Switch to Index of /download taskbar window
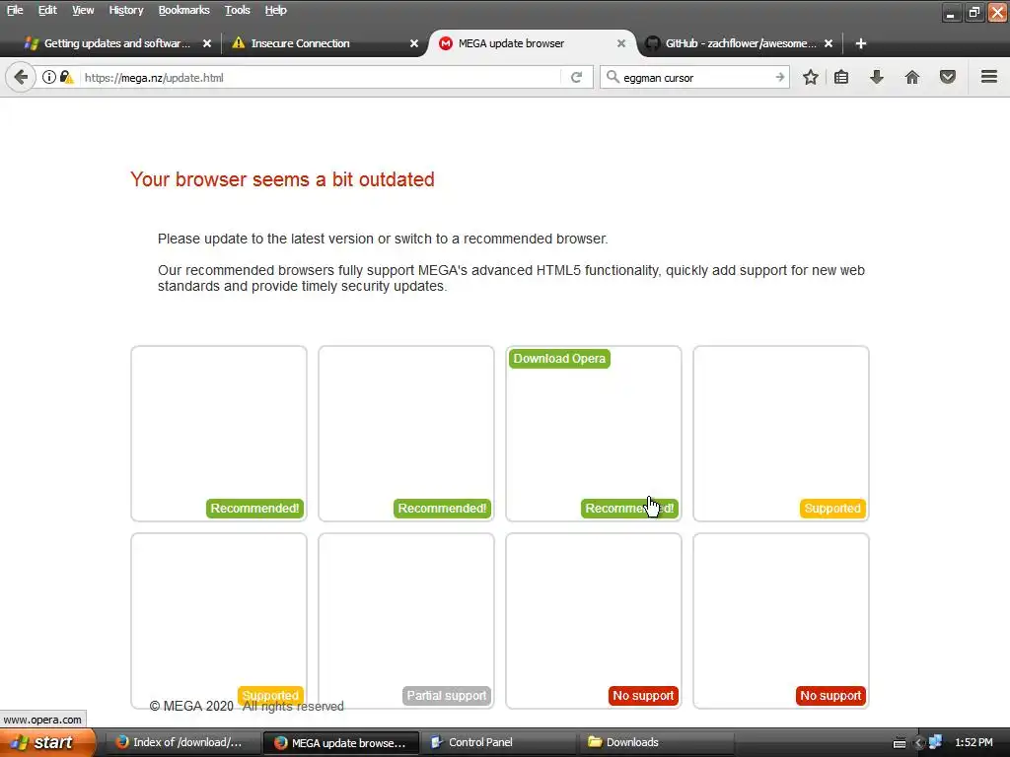The width and height of the screenshot is (1010, 757). pos(182,742)
